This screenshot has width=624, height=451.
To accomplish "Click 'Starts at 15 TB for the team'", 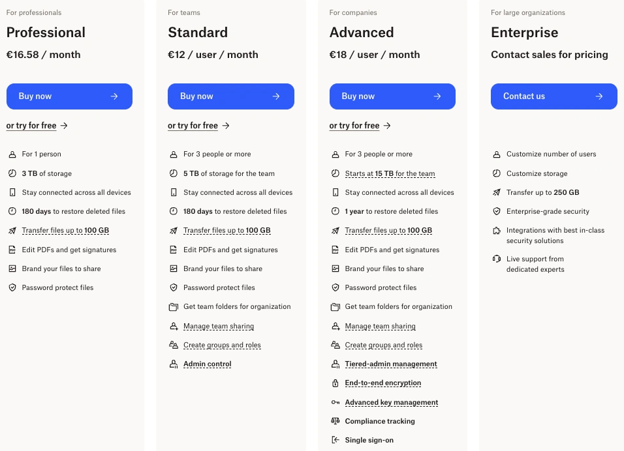I will (390, 174).
